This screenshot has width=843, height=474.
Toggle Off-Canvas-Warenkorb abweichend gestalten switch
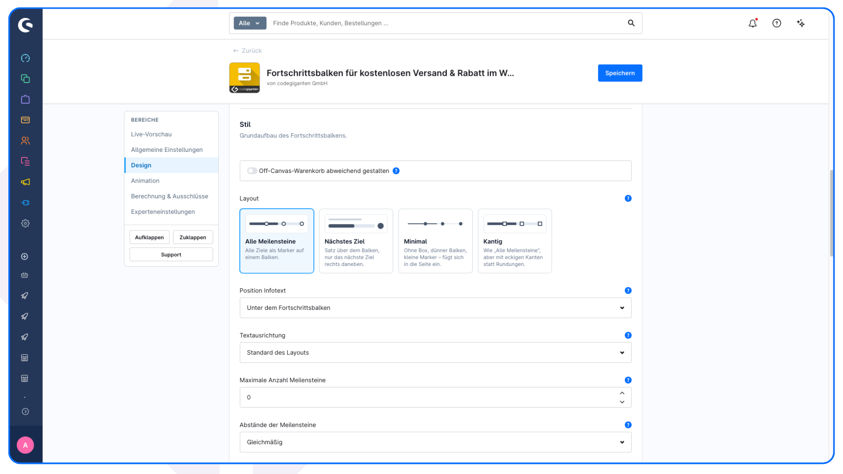point(252,171)
